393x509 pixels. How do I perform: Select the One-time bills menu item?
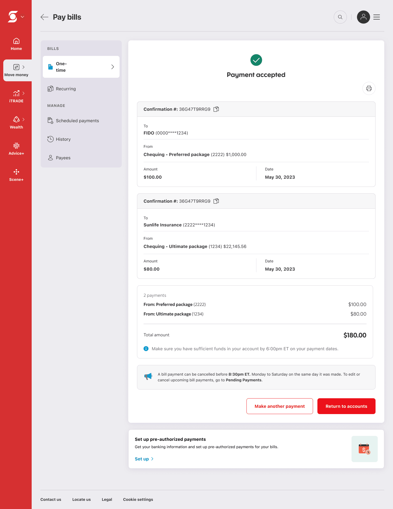81,67
